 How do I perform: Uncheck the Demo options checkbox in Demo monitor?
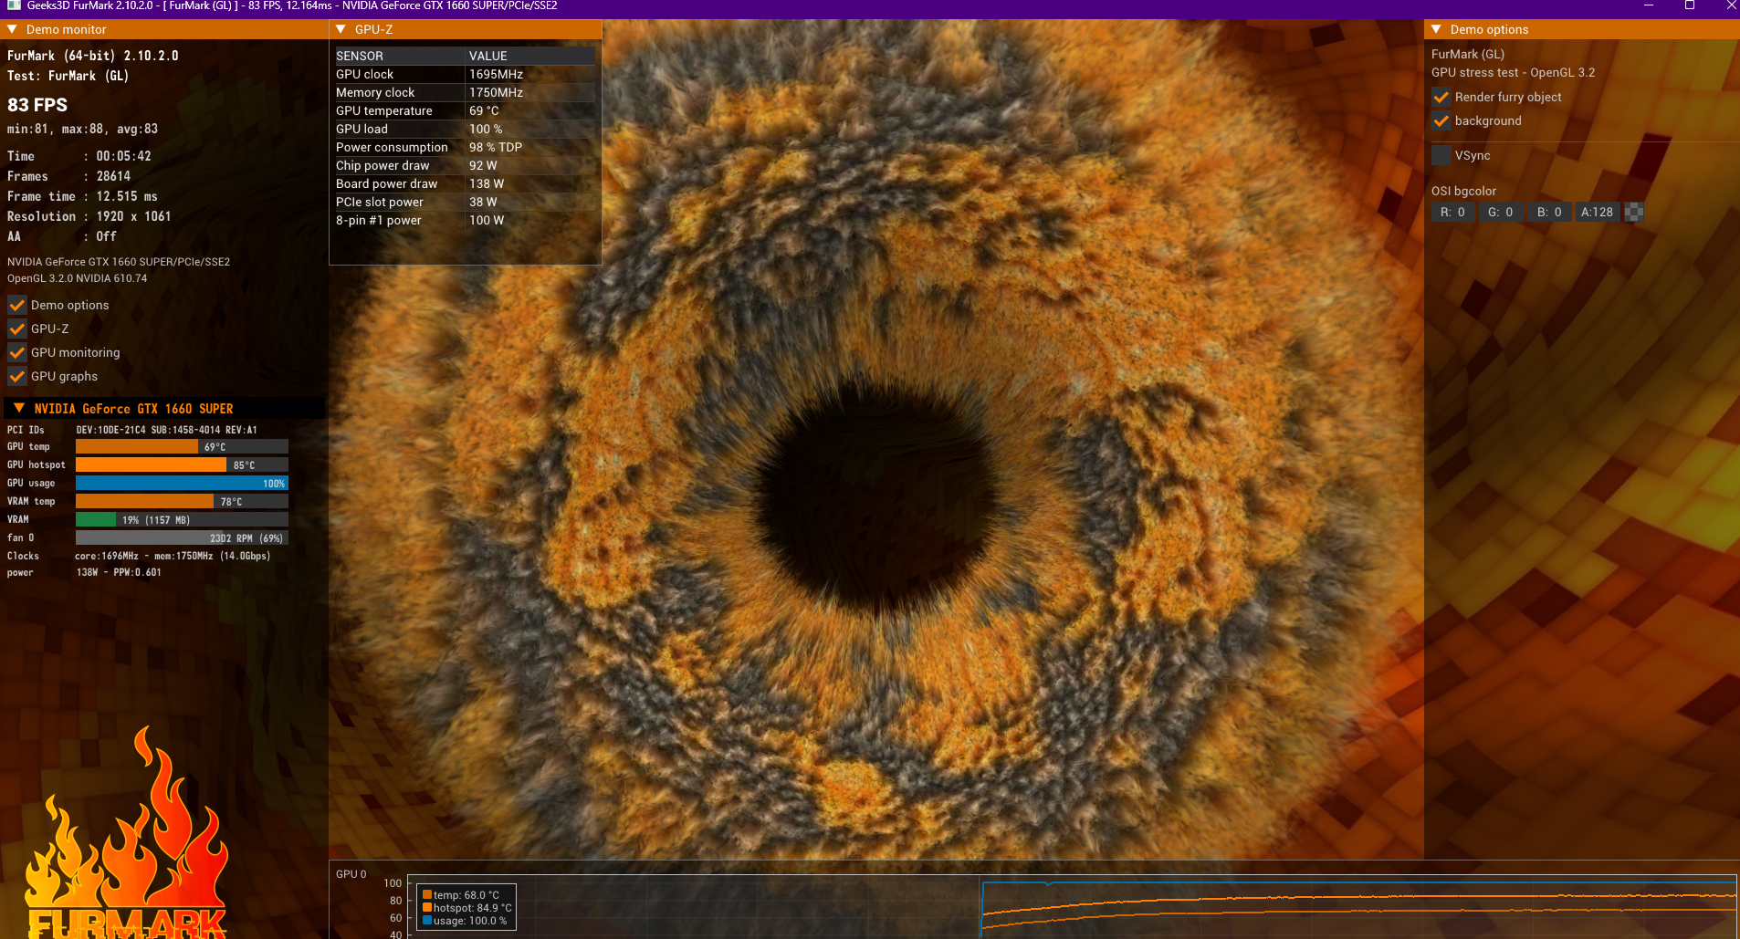point(17,305)
